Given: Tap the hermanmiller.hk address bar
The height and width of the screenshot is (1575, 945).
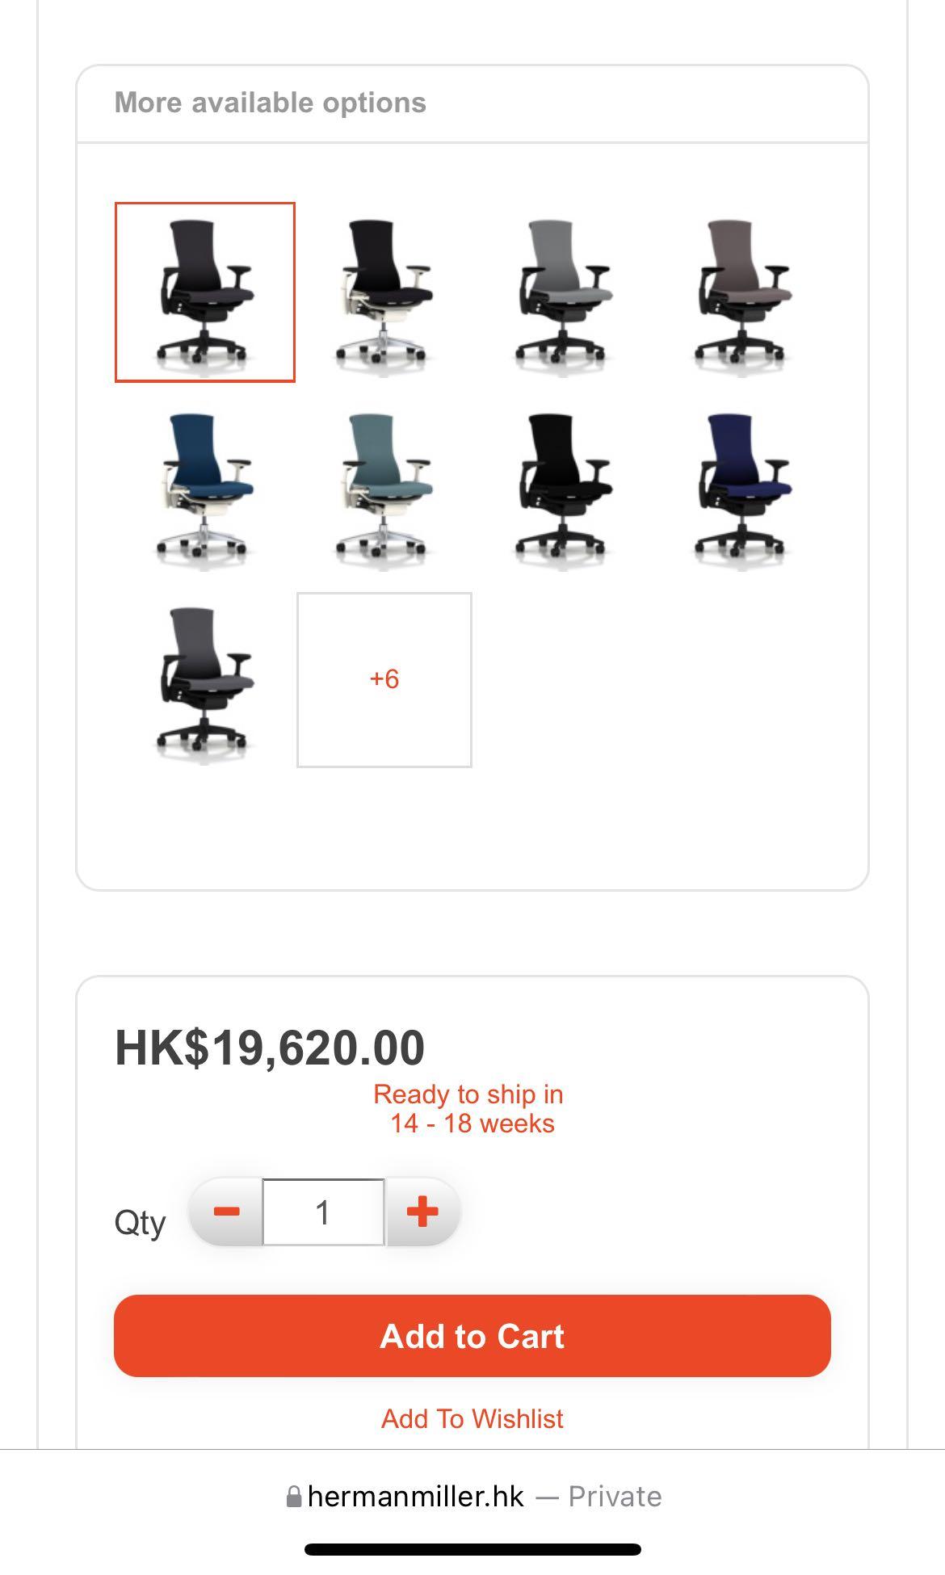Looking at the screenshot, I should click(474, 1496).
